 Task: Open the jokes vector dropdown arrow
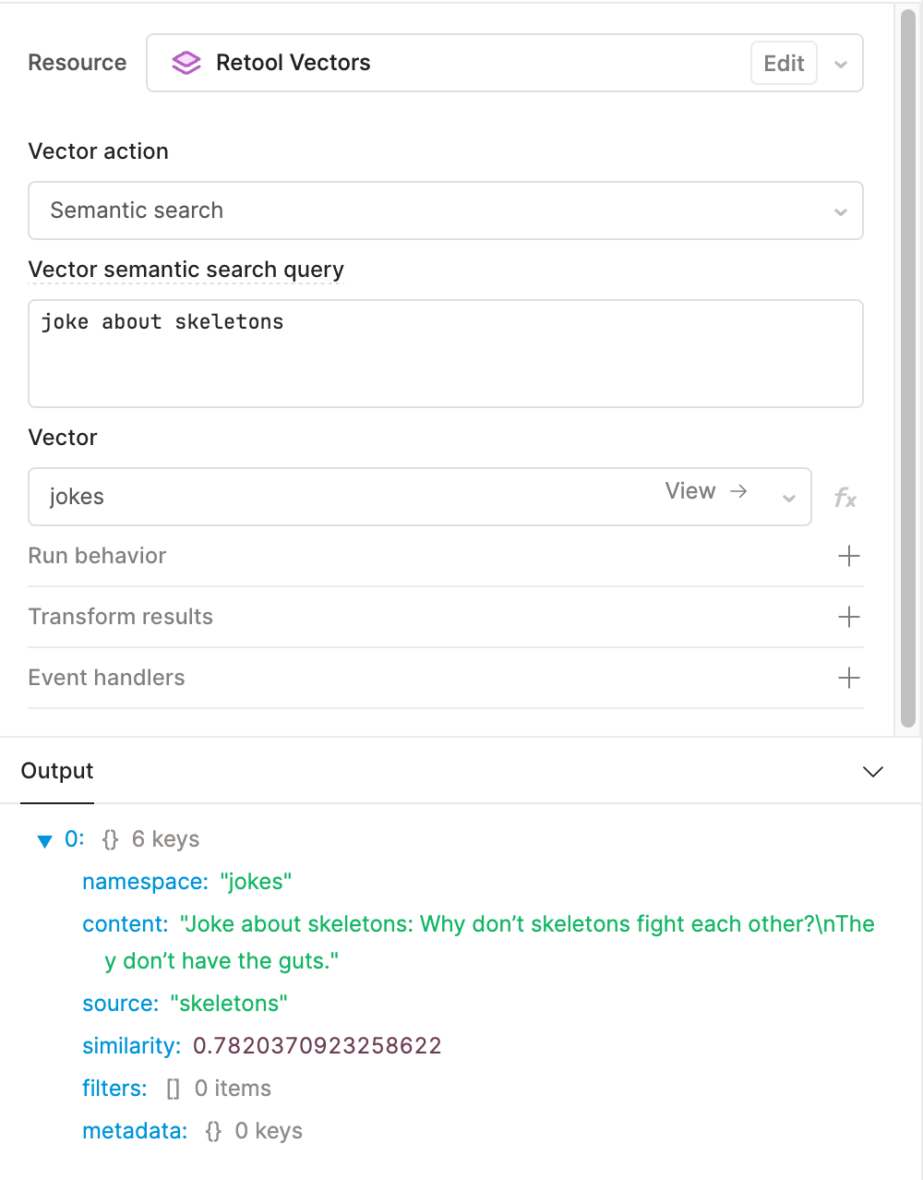(789, 498)
